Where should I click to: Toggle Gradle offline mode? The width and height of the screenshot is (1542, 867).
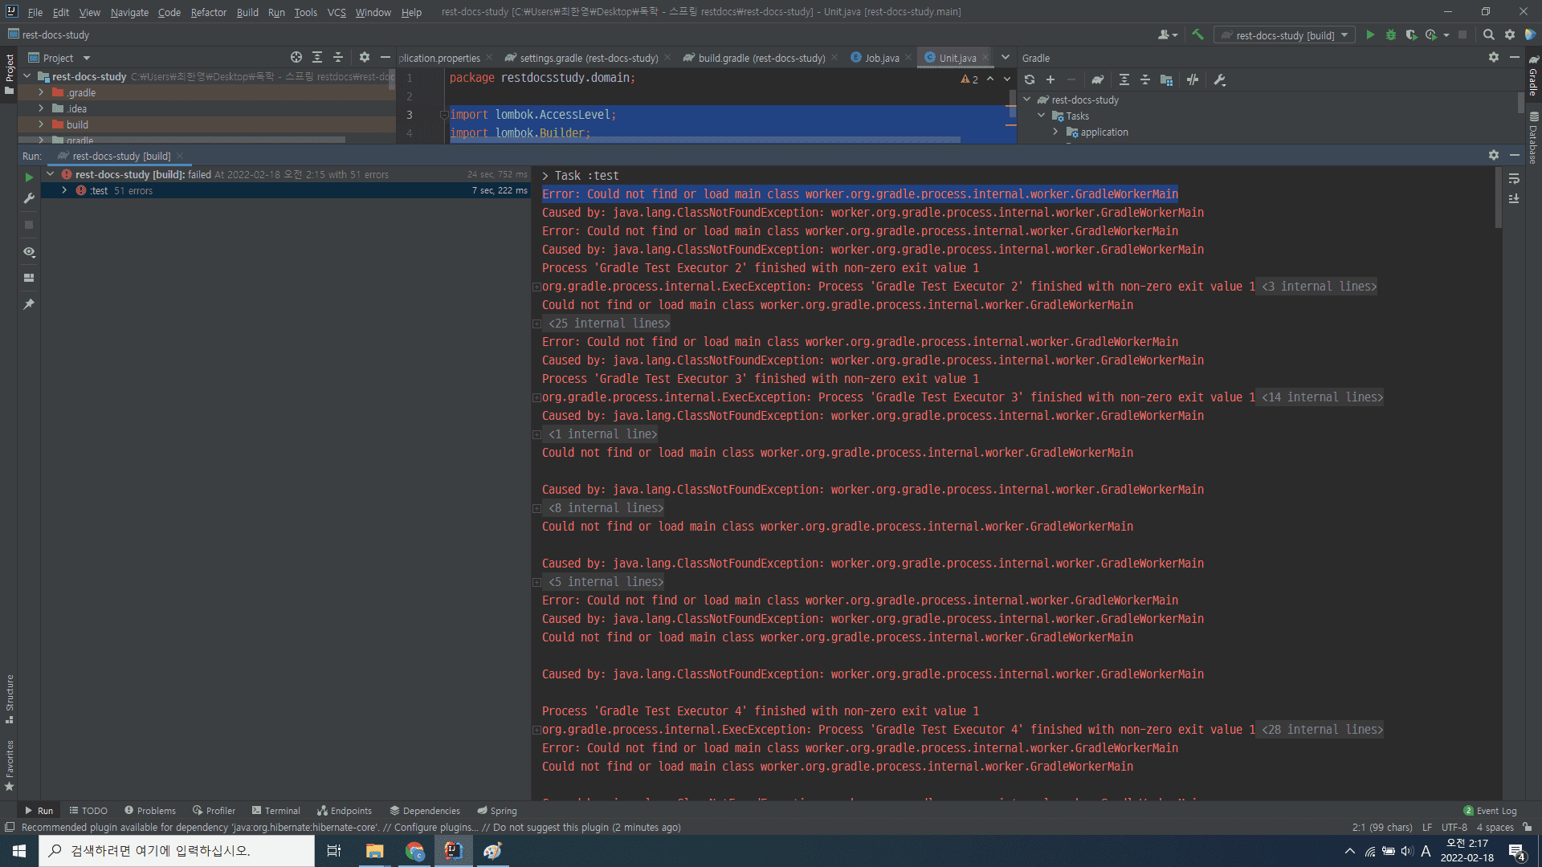coord(1193,79)
